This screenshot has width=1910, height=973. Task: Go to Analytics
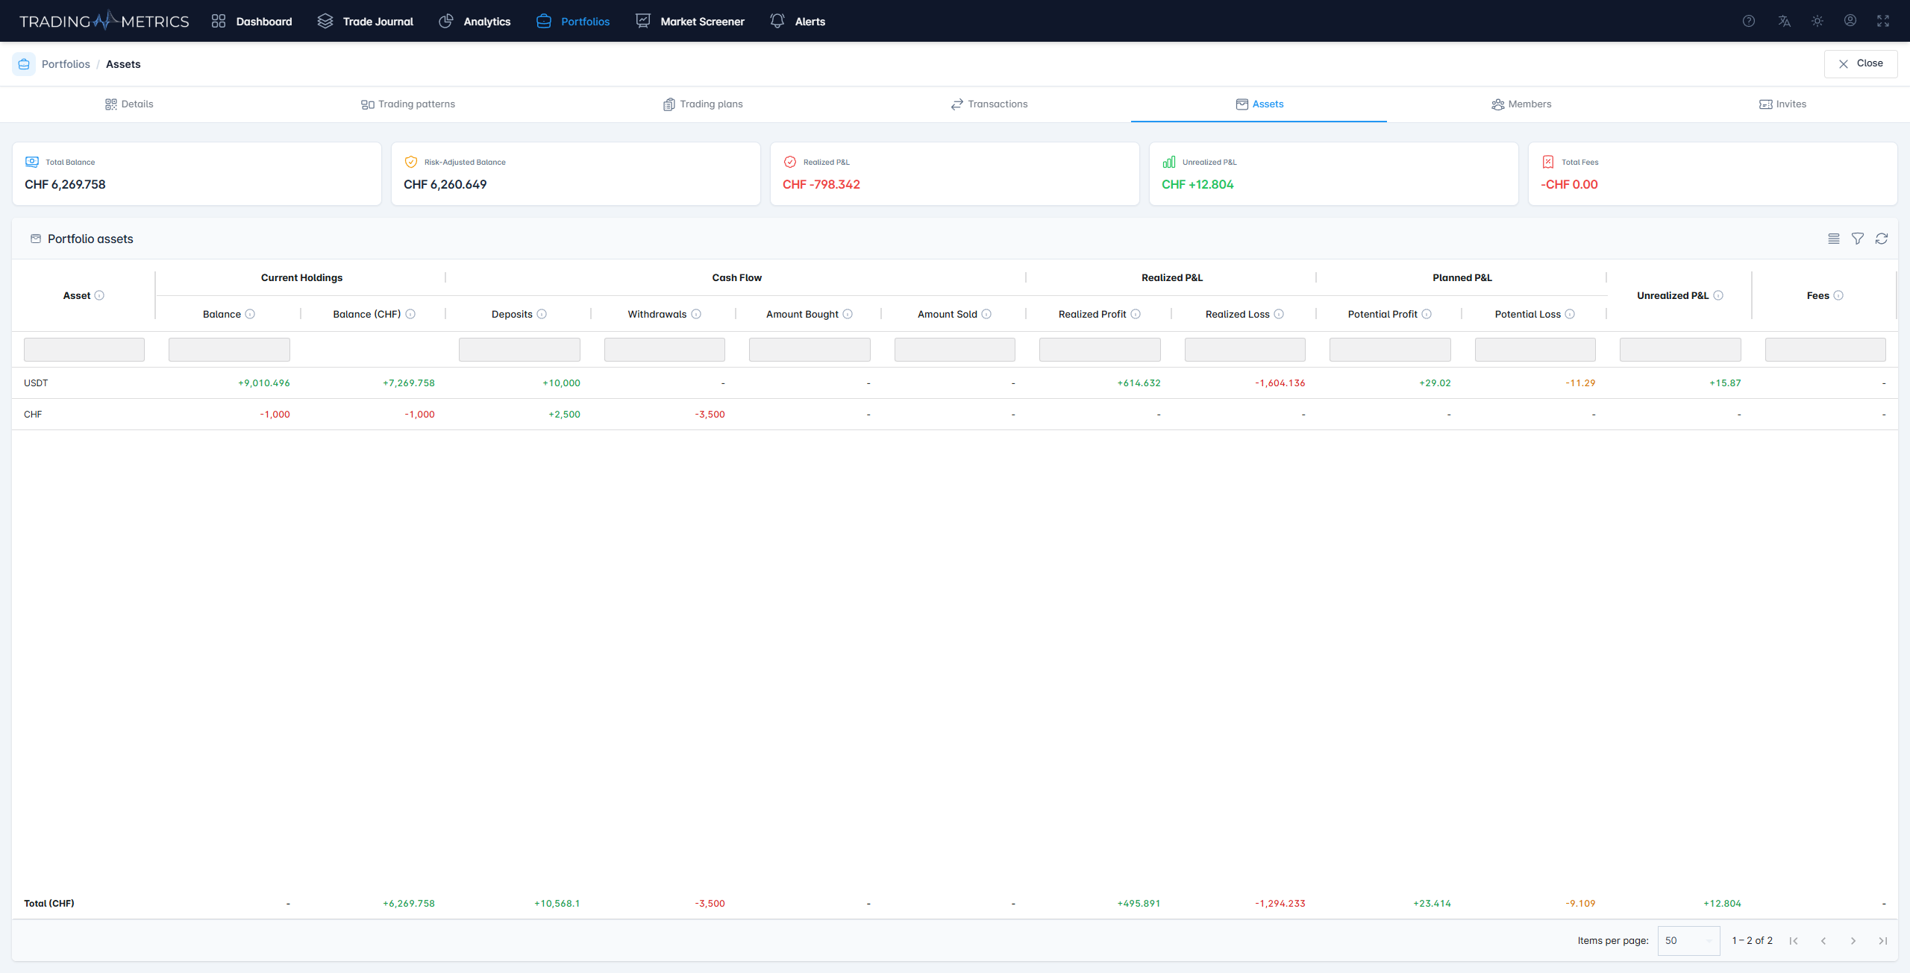tap(475, 21)
